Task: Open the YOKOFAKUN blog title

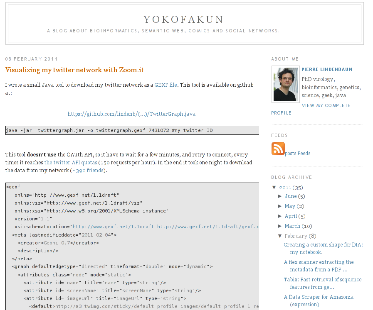Action: coord(183,20)
